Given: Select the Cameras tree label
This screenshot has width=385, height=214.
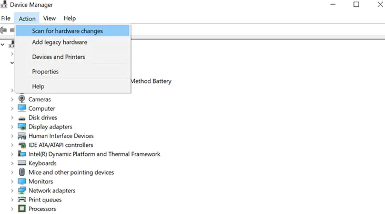Looking at the screenshot, I should (x=39, y=100).
